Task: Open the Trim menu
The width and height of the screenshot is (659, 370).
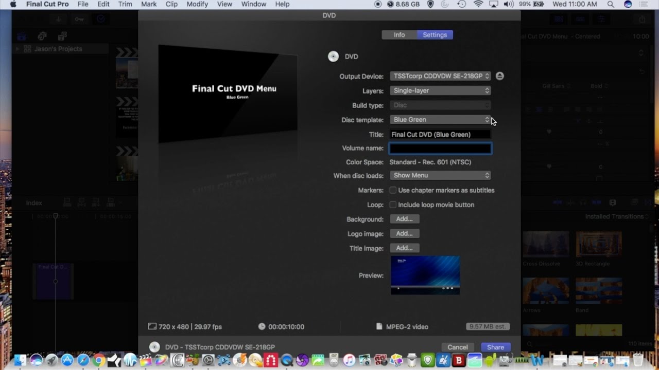Action: point(125,4)
